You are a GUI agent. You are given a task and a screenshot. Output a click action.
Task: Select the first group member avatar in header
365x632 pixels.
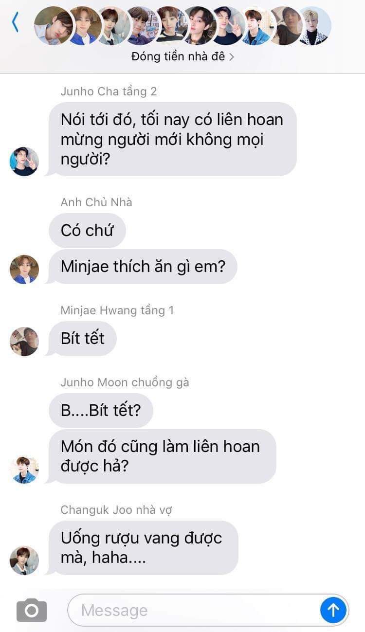54,26
